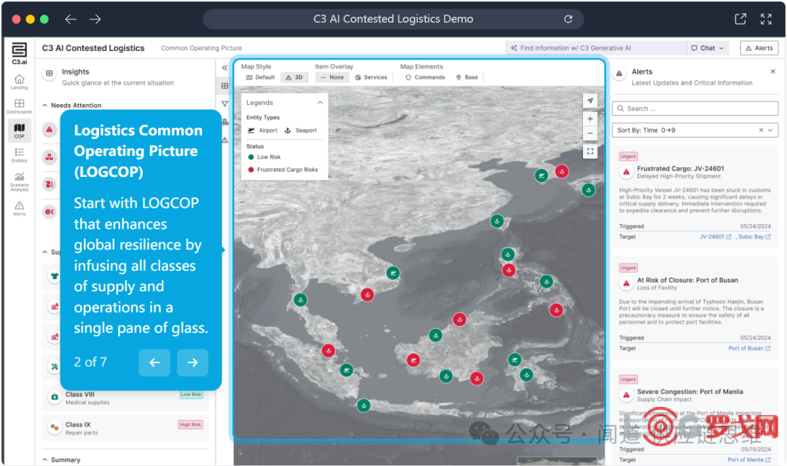Collapse the Summary section
Screen dimensions: 787x466
point(44,459)
